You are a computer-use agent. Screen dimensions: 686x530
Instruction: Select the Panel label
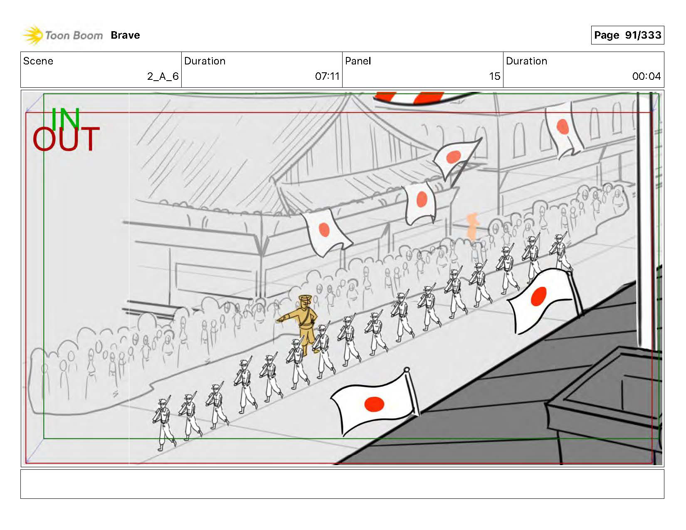(358, 61)
